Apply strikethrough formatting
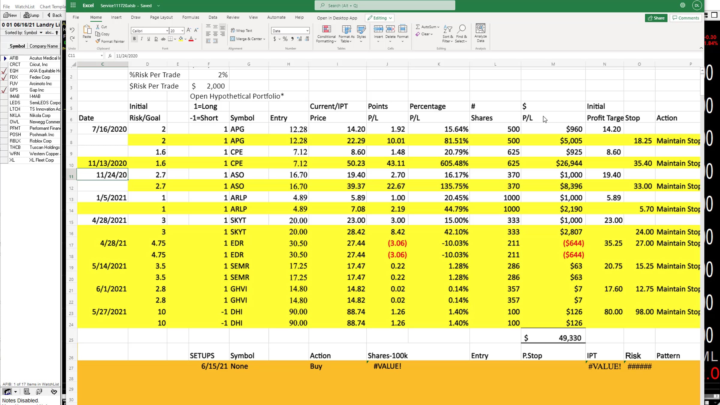Image resolution: width=720 pixels, height=405 pixels. coord(163,39)
